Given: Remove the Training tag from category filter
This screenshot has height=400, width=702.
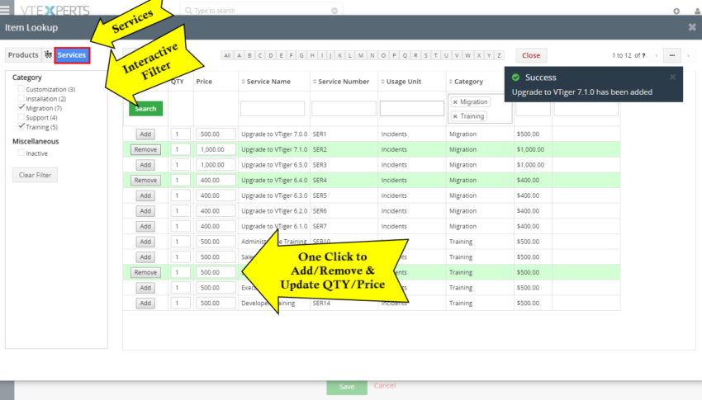Looking at the screenshot, I should pyautogui.click(x=455, y=116).
